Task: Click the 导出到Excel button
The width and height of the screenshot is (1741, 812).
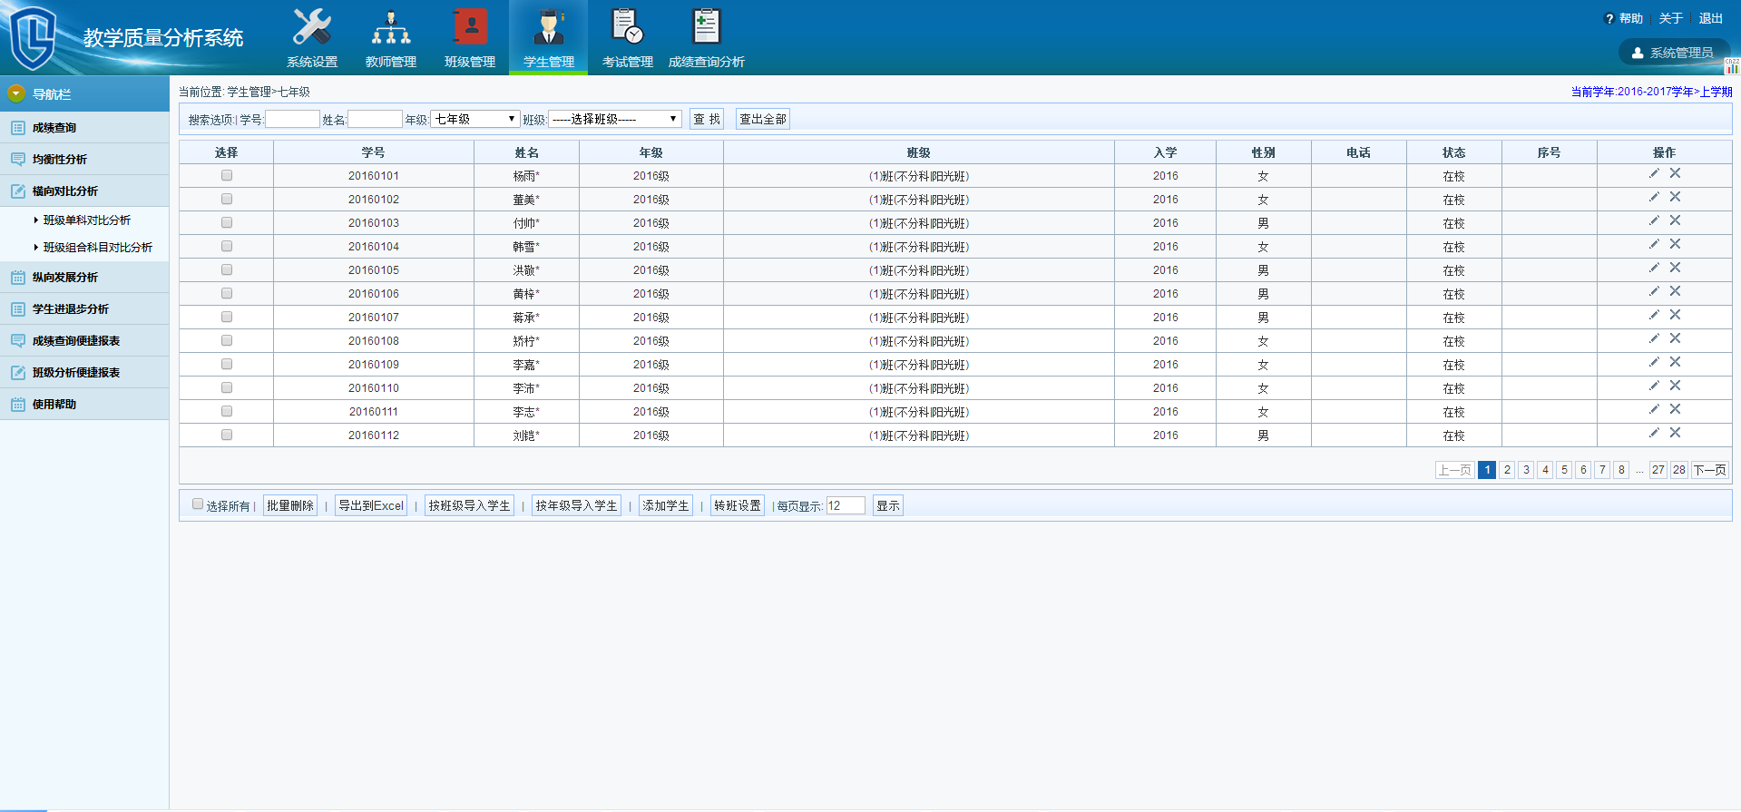Action: 371,505
